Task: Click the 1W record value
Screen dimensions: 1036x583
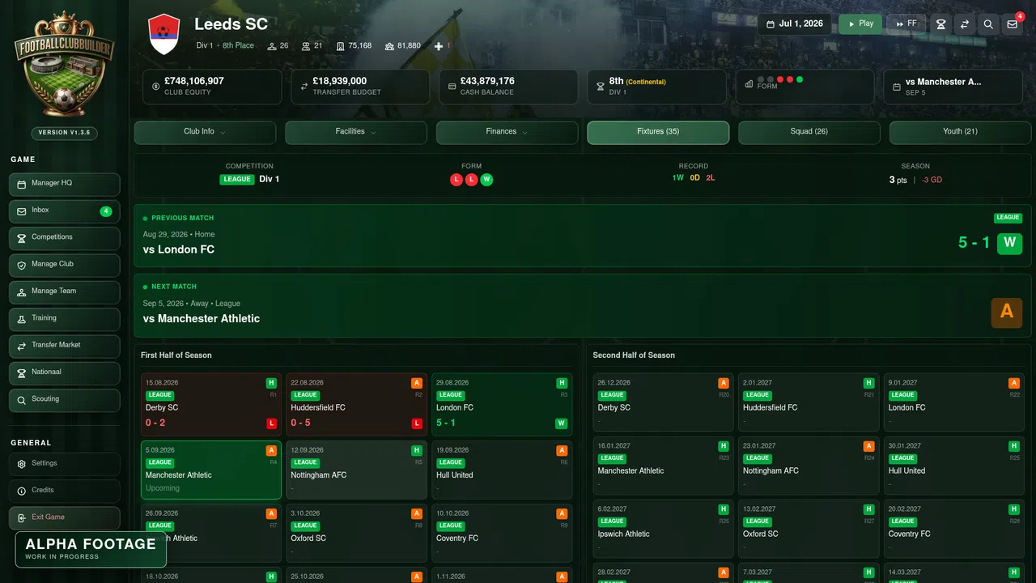Action: (x=677, y=178)
